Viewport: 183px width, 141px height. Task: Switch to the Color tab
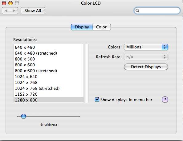102,27
